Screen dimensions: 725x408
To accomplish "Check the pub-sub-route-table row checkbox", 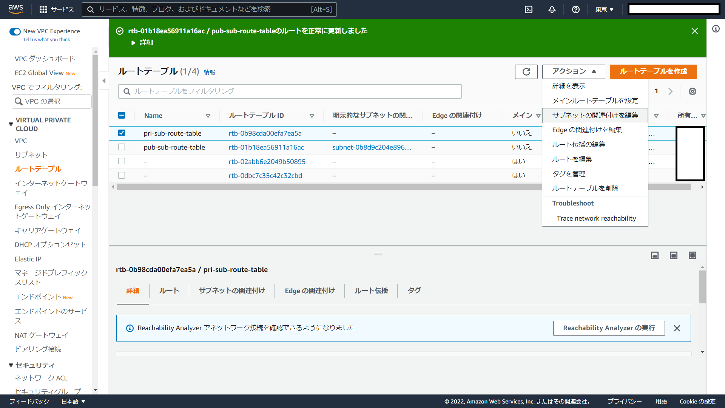I will 122,147.
